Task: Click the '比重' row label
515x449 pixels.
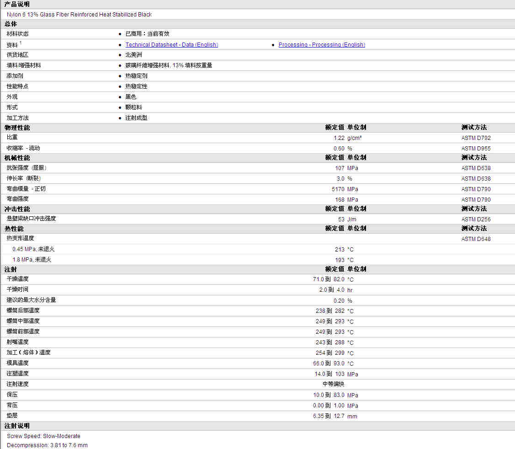Action: pyautogui.click(x=12, y=137)
